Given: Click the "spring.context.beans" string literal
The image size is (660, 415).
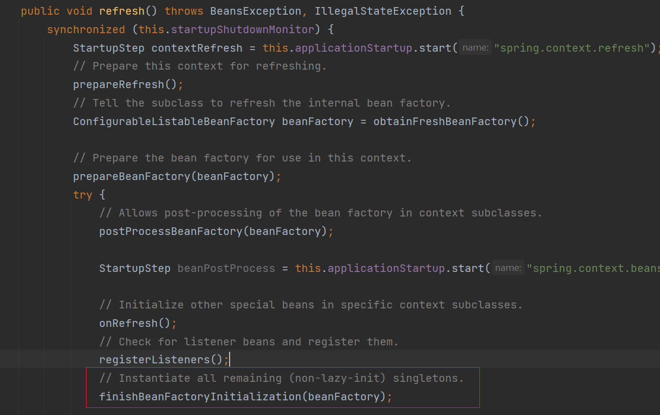Looking at the screenshot, I should tap(593, 269).
